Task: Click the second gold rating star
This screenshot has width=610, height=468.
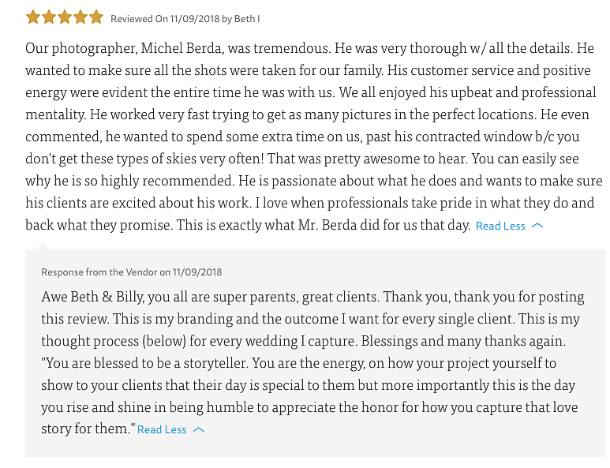Action: pyautogui.click(x=48, y=17)
